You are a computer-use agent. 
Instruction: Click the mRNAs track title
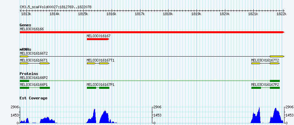(25, 50)
